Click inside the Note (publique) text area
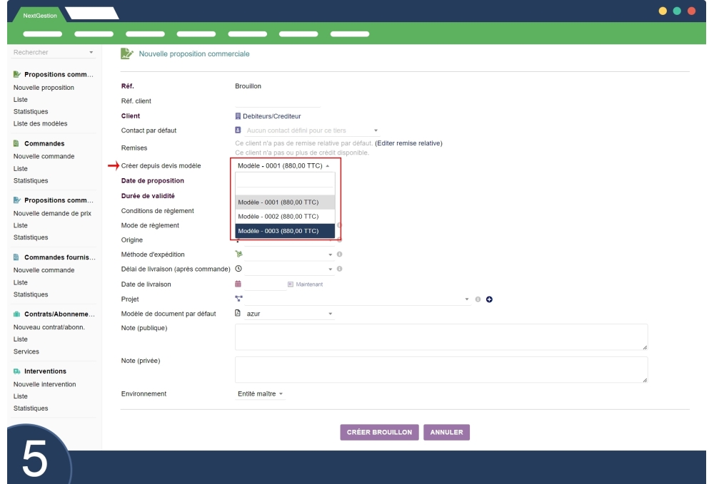This screenshot has height=484, width=714. click(441, 337)
